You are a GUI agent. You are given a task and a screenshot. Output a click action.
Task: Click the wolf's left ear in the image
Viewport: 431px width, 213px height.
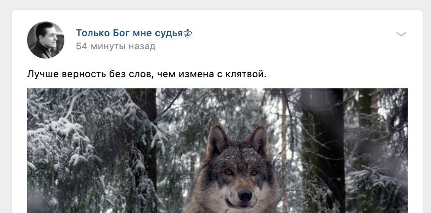tap(217, 141)
